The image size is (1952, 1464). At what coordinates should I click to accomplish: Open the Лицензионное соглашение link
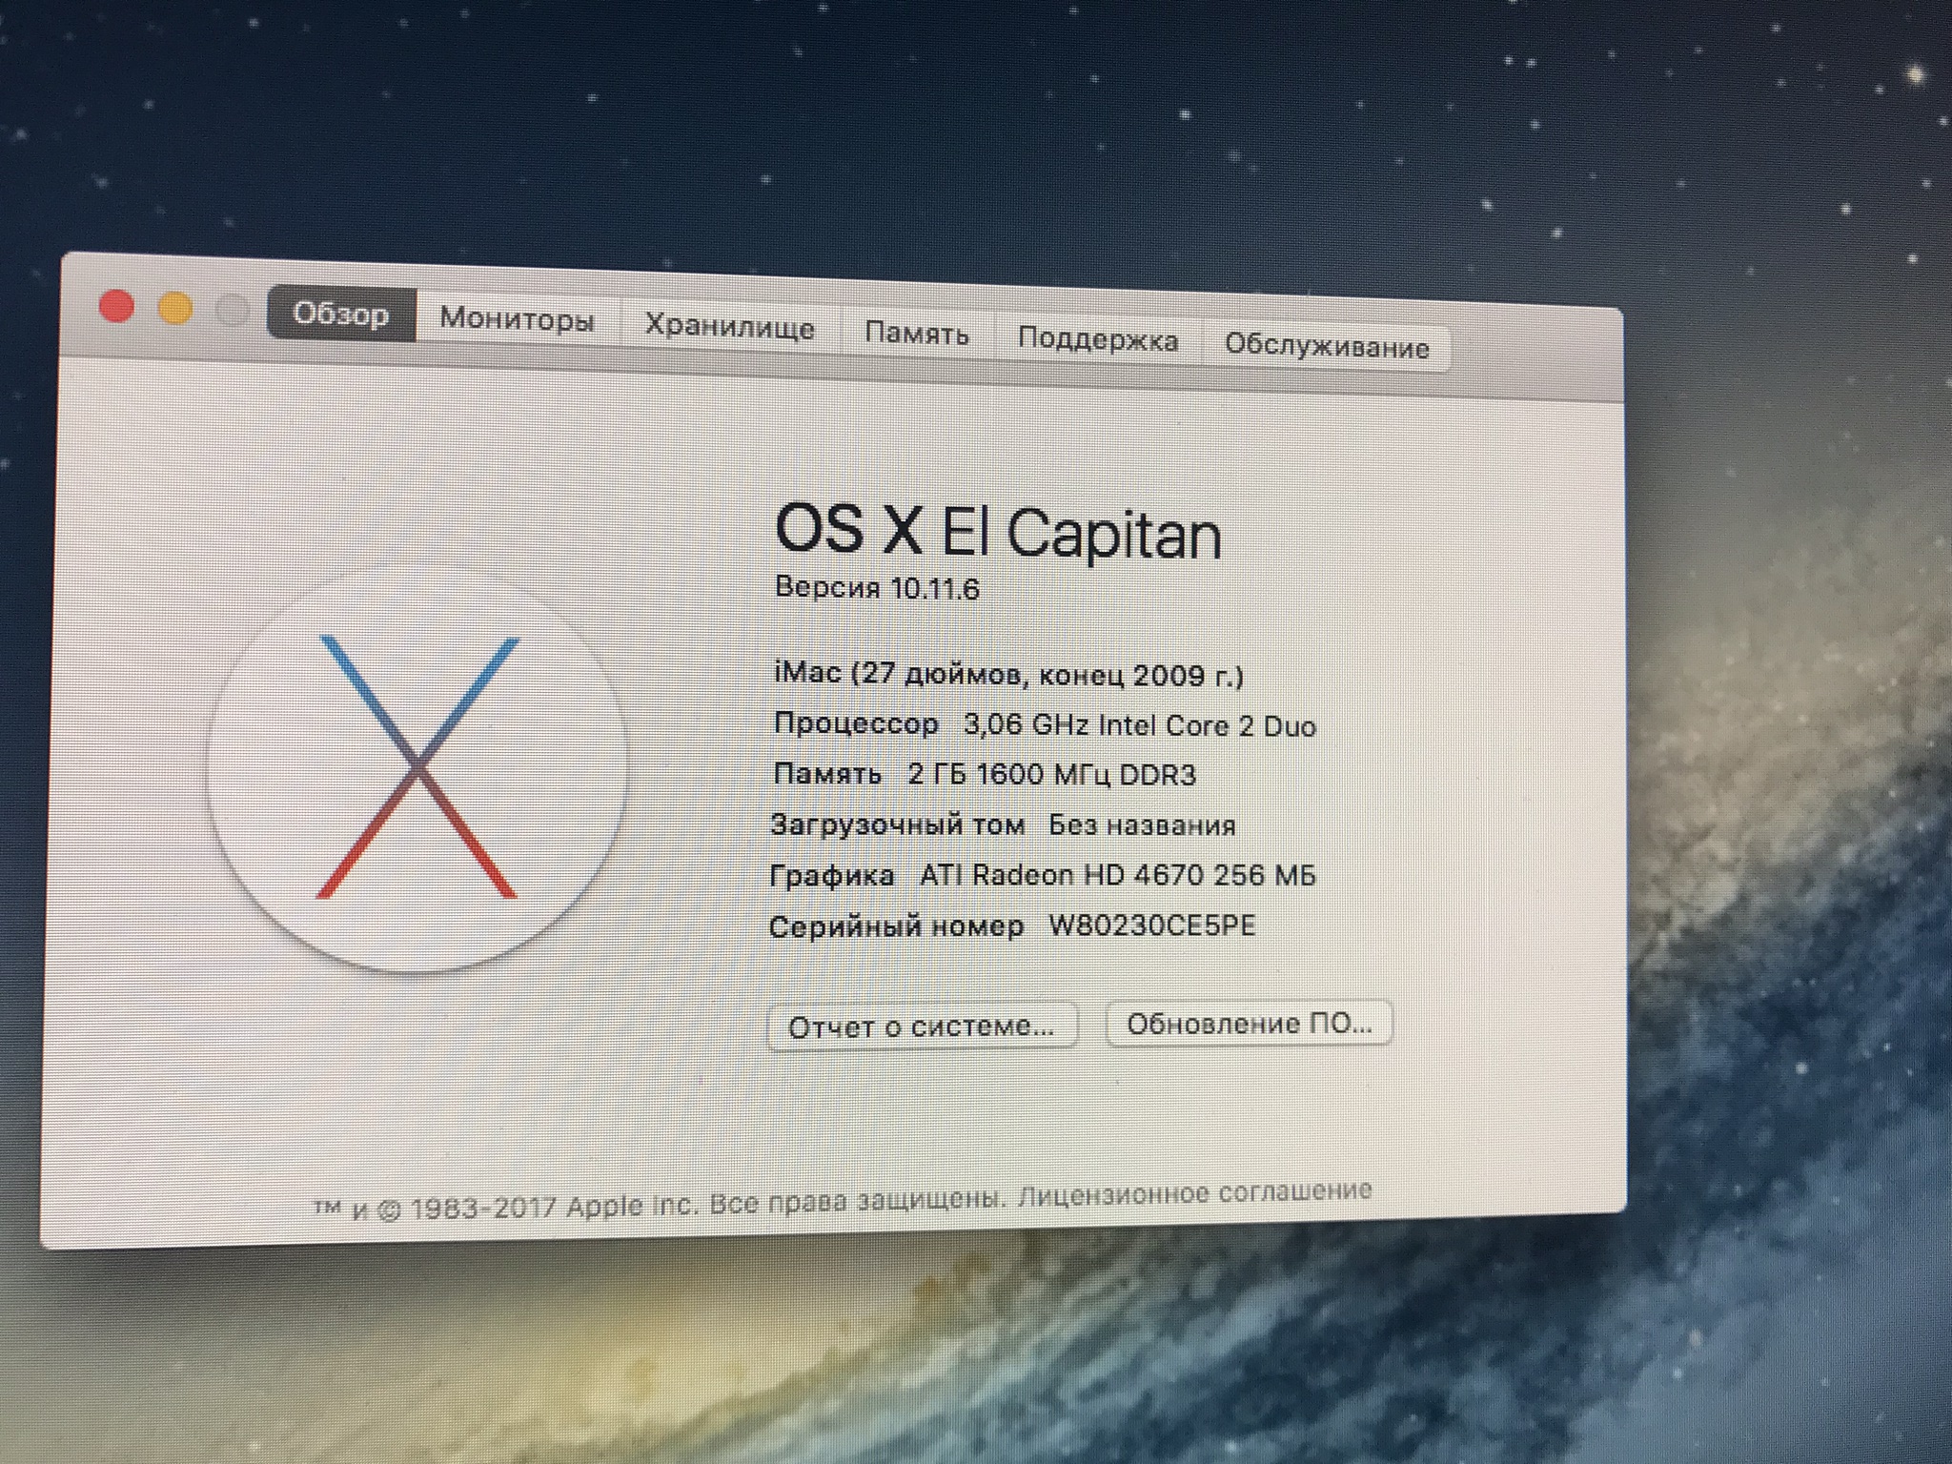(1195, 1192)
